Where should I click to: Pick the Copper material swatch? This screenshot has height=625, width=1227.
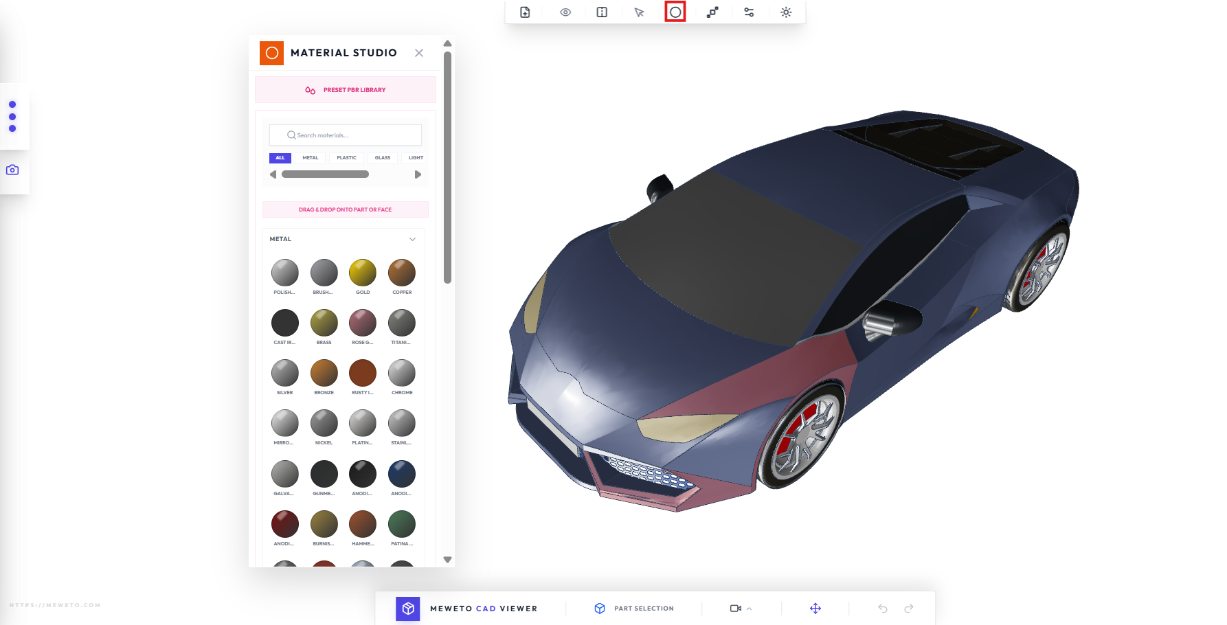402,273
